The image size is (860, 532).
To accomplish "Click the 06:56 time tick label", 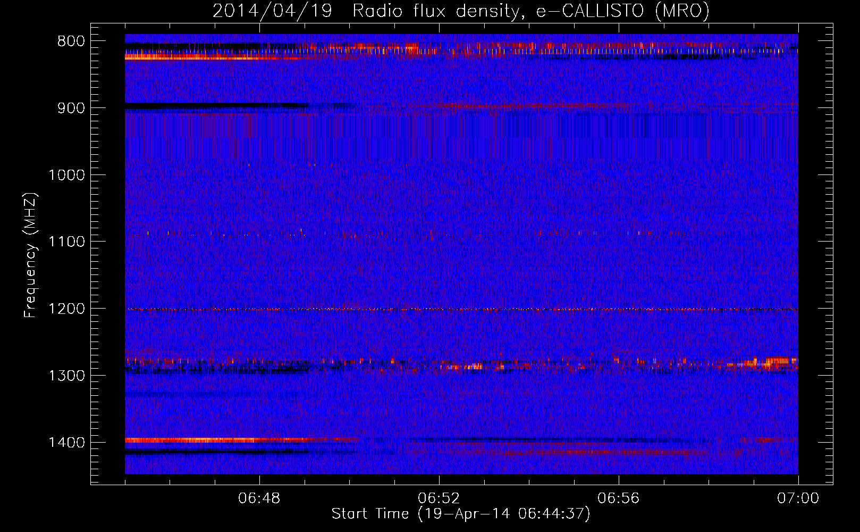I will pyautogui.click(x=619, y=498).
